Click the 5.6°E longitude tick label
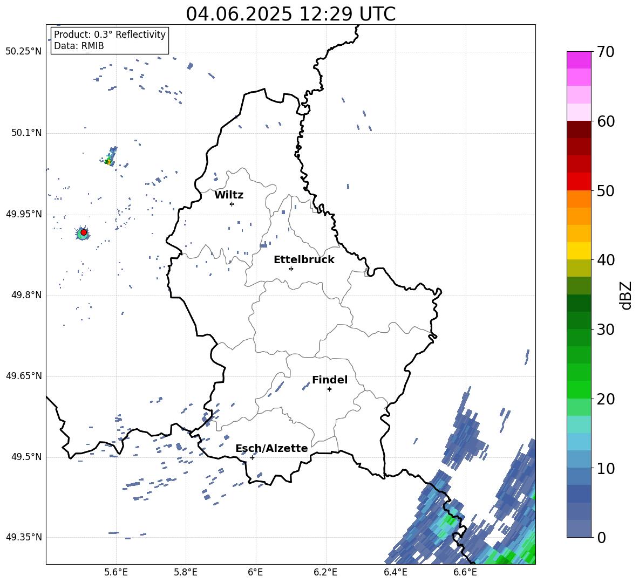639x583 pixels. point(116,573)
